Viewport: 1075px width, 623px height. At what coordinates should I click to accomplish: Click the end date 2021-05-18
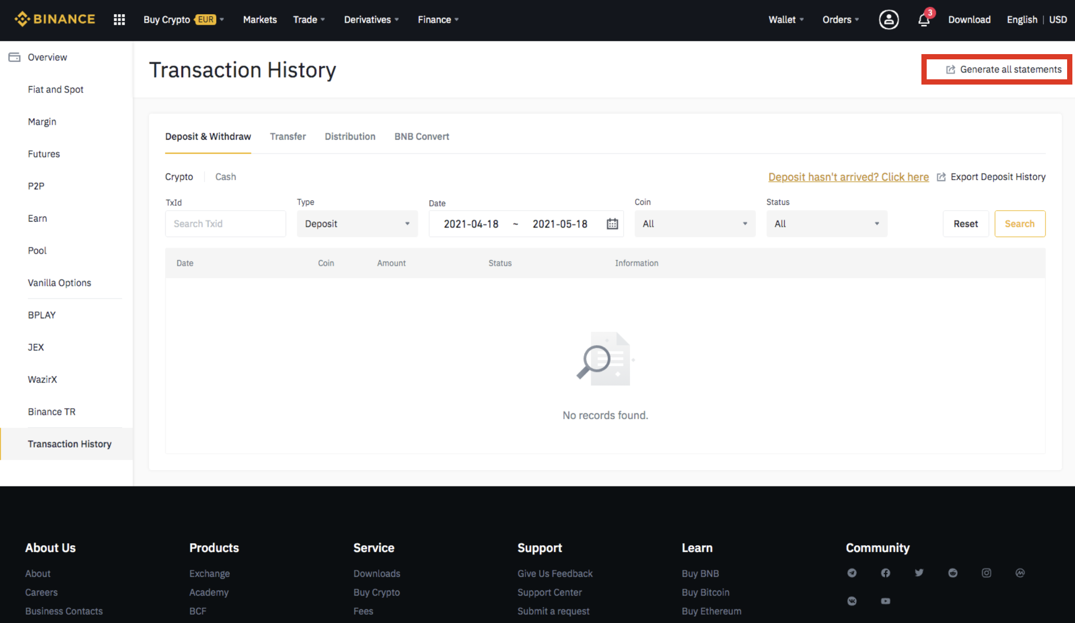point(560,224)
